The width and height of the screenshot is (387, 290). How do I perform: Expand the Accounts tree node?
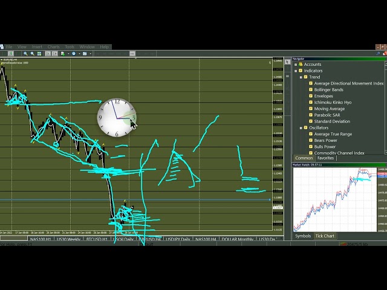click(x=296, y=65)
